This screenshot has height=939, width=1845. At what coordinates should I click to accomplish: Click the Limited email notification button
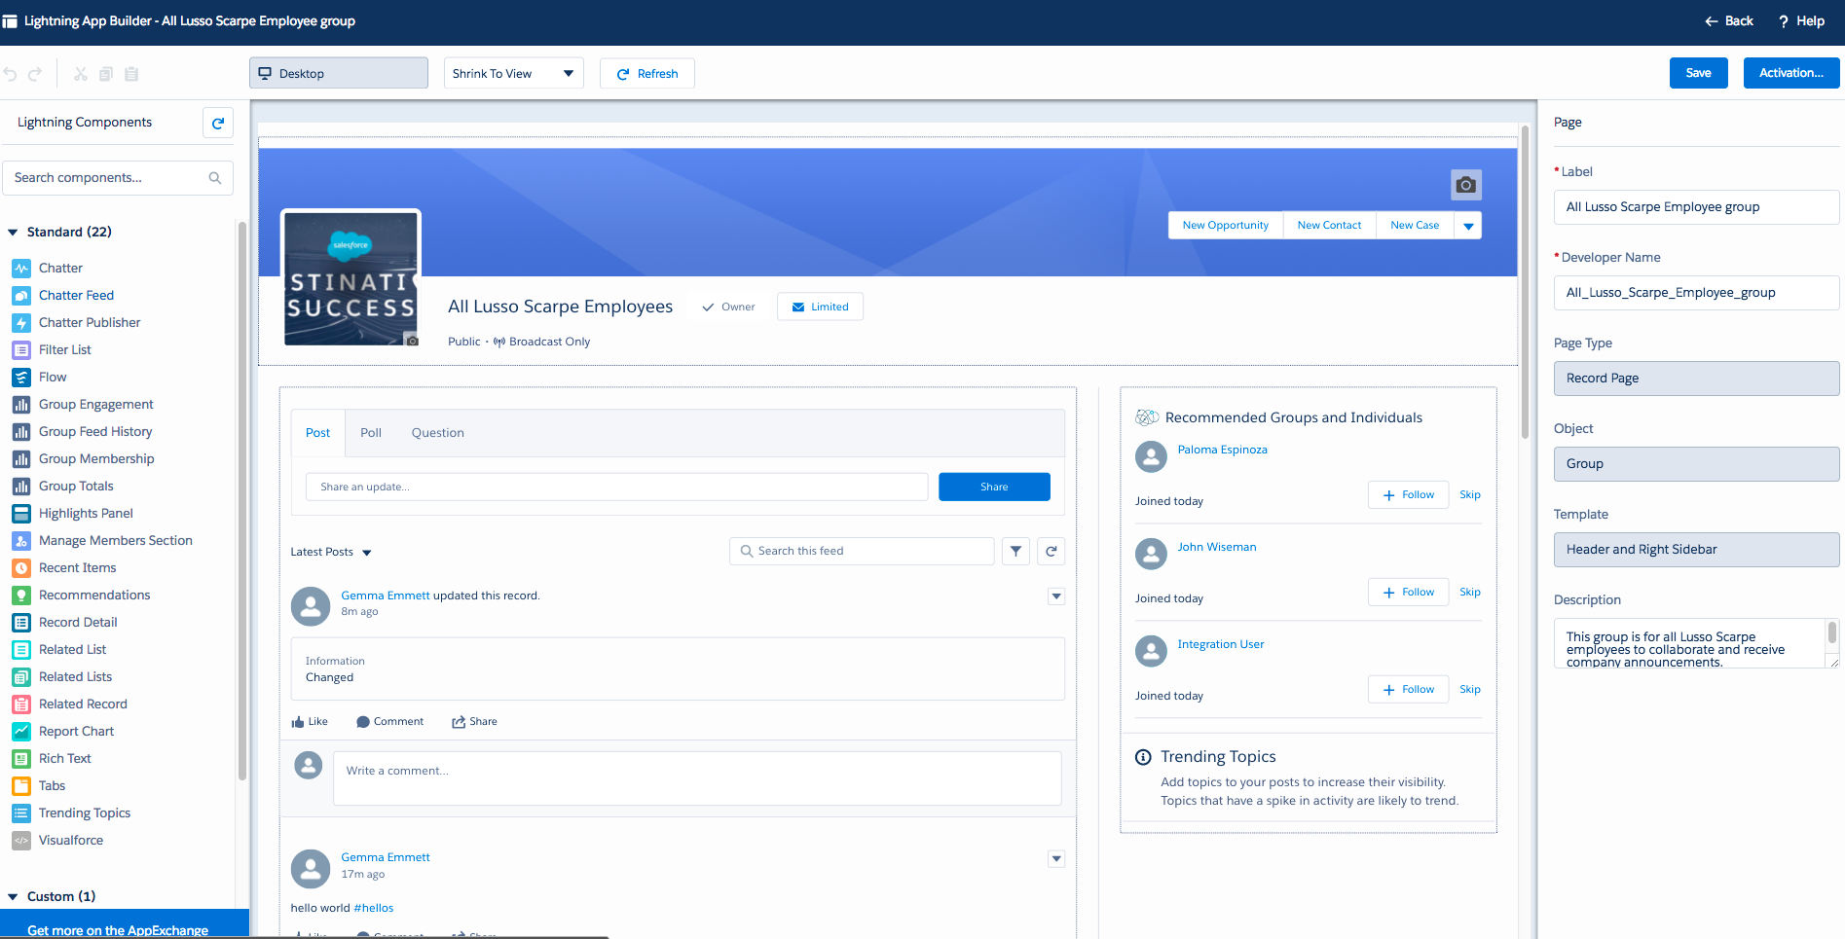pos(820,307)
